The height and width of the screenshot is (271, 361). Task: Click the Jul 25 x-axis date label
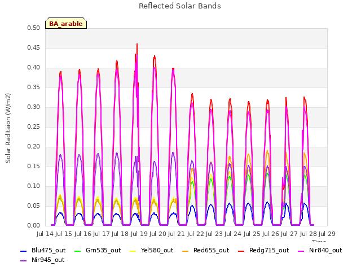[252, 234]
